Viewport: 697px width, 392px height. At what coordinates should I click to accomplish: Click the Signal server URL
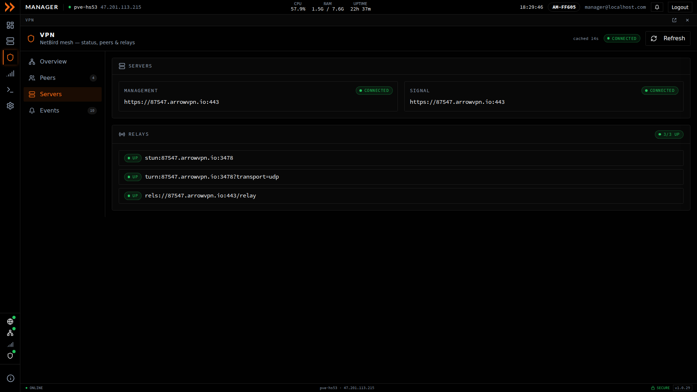(457, 102)
